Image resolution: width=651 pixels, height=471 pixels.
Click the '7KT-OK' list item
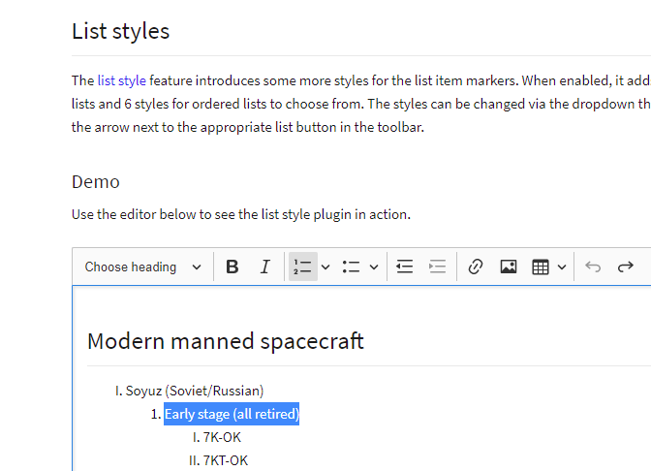pyautogui.click(x=226, y=460)
